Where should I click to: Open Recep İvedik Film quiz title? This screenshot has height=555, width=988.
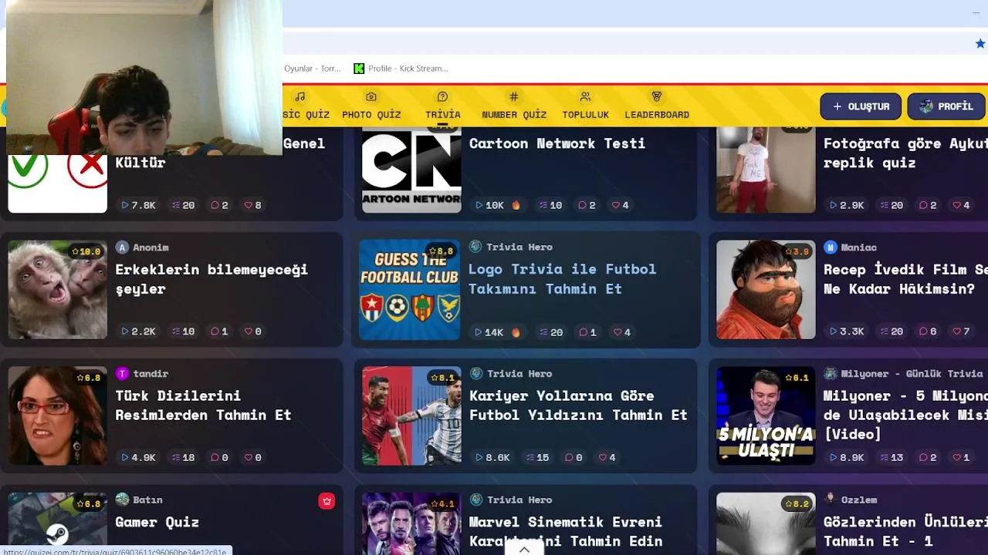tap(905, 279)
